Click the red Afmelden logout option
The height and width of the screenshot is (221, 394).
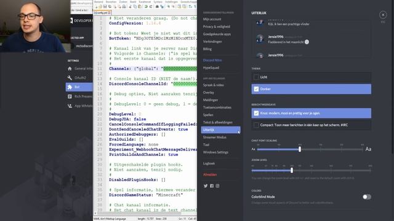coord(210,174)
